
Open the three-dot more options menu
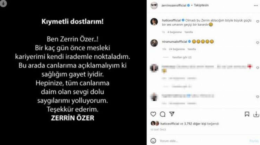click(256, 6)
